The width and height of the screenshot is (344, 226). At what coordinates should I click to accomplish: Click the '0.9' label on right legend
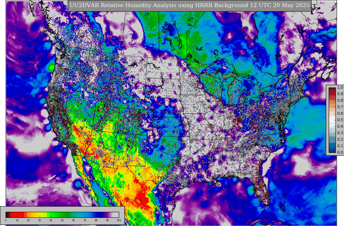(340, 94)
